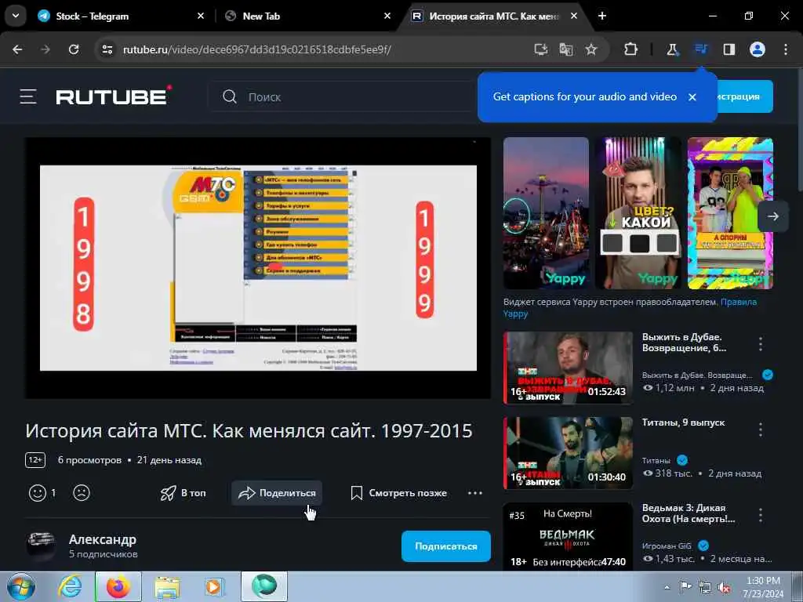Toggle the browser side panel
Image resolution: width=803 pixels, height=602 pixels.
coord(729,49)
